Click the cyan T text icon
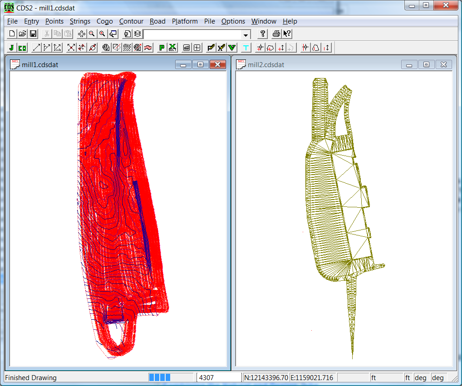Viewport: 462px width, 386px height. coord(246,48)
